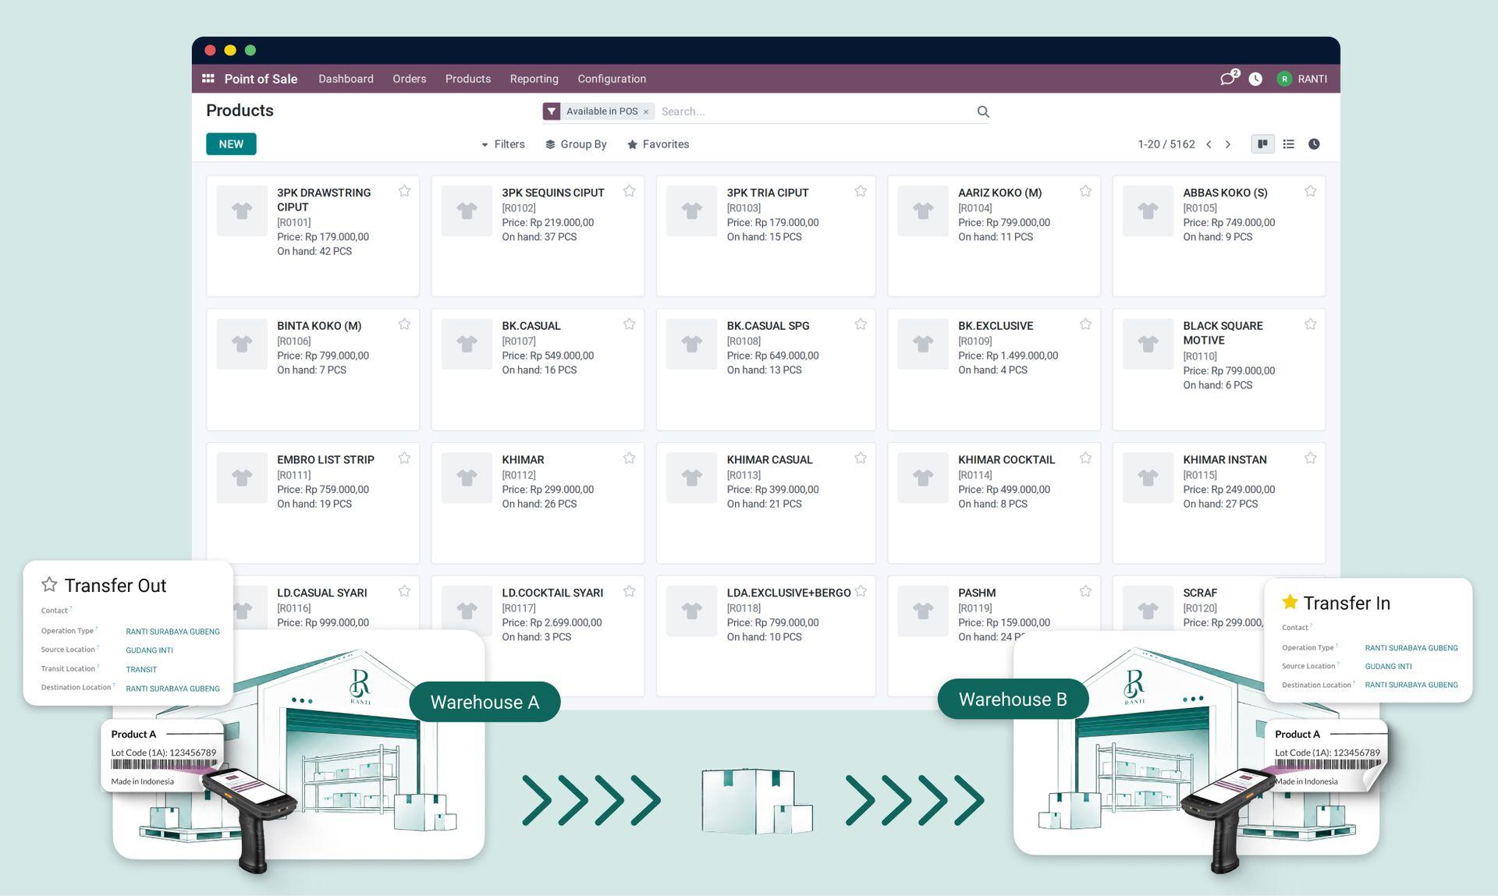Screen dimensions: 1498x896
Task: Click the Products page heading
Action: 240,111
